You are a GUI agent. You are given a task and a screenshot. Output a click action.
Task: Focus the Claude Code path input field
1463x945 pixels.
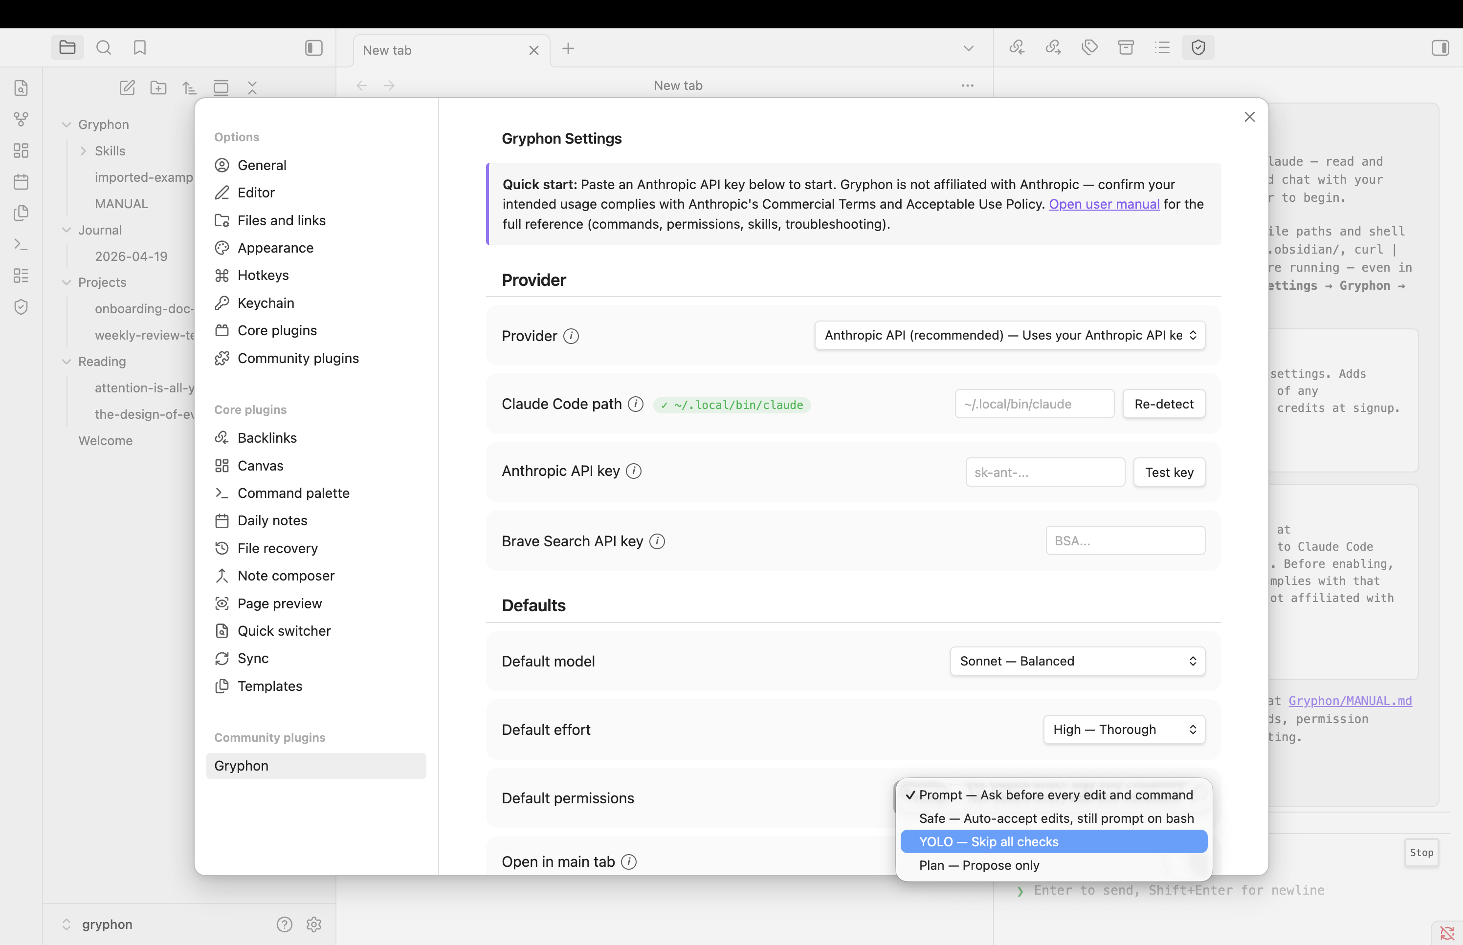pyautogui.click(x=1035, y=404)
